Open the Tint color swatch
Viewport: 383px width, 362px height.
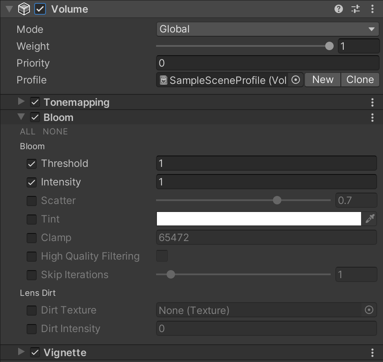(259, 219)
